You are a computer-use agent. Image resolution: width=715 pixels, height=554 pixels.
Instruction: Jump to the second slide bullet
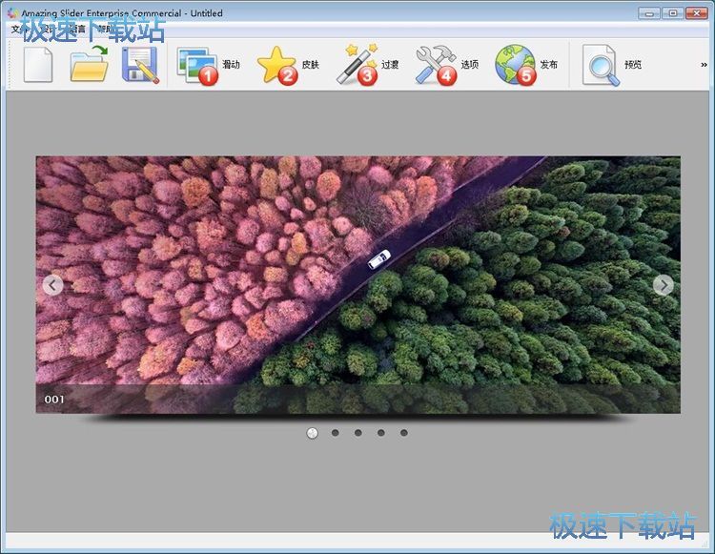point(336,433)
